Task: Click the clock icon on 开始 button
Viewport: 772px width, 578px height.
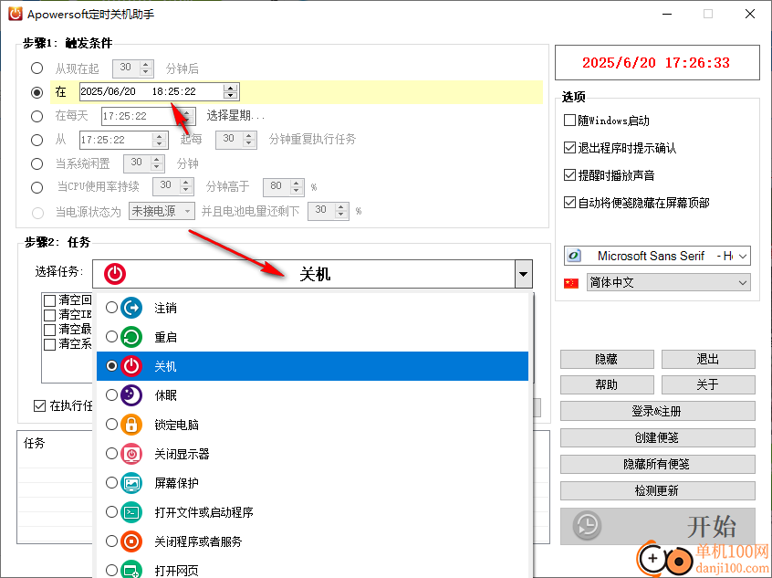Action: click(587, 526)
